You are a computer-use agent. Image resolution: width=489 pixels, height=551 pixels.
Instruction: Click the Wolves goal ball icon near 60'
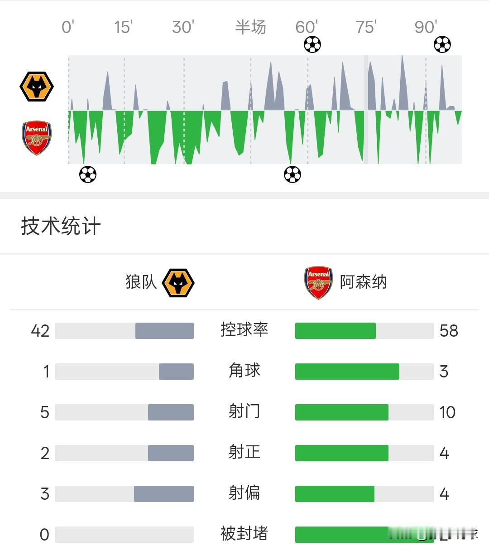pos(312,44)
